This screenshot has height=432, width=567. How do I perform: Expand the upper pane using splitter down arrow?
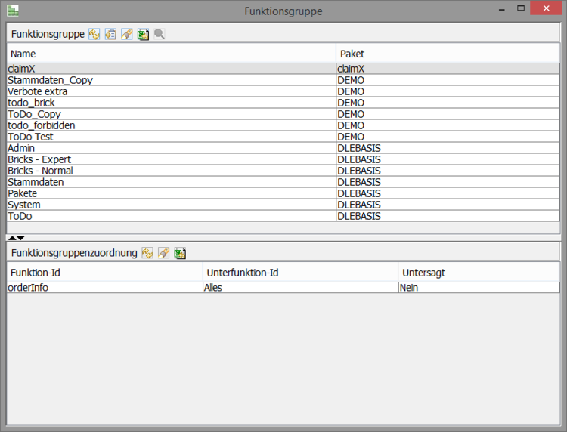(x=21, y=238)
